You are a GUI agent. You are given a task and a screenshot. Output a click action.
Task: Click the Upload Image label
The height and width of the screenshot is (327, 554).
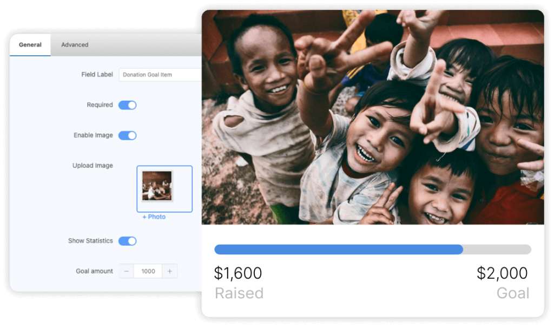[93, 166]
